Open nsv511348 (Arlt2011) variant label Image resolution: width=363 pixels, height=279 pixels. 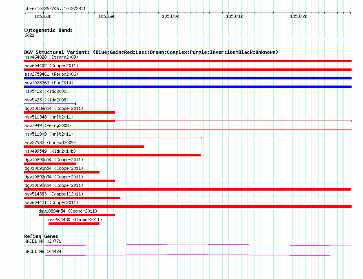pos(49,117)
